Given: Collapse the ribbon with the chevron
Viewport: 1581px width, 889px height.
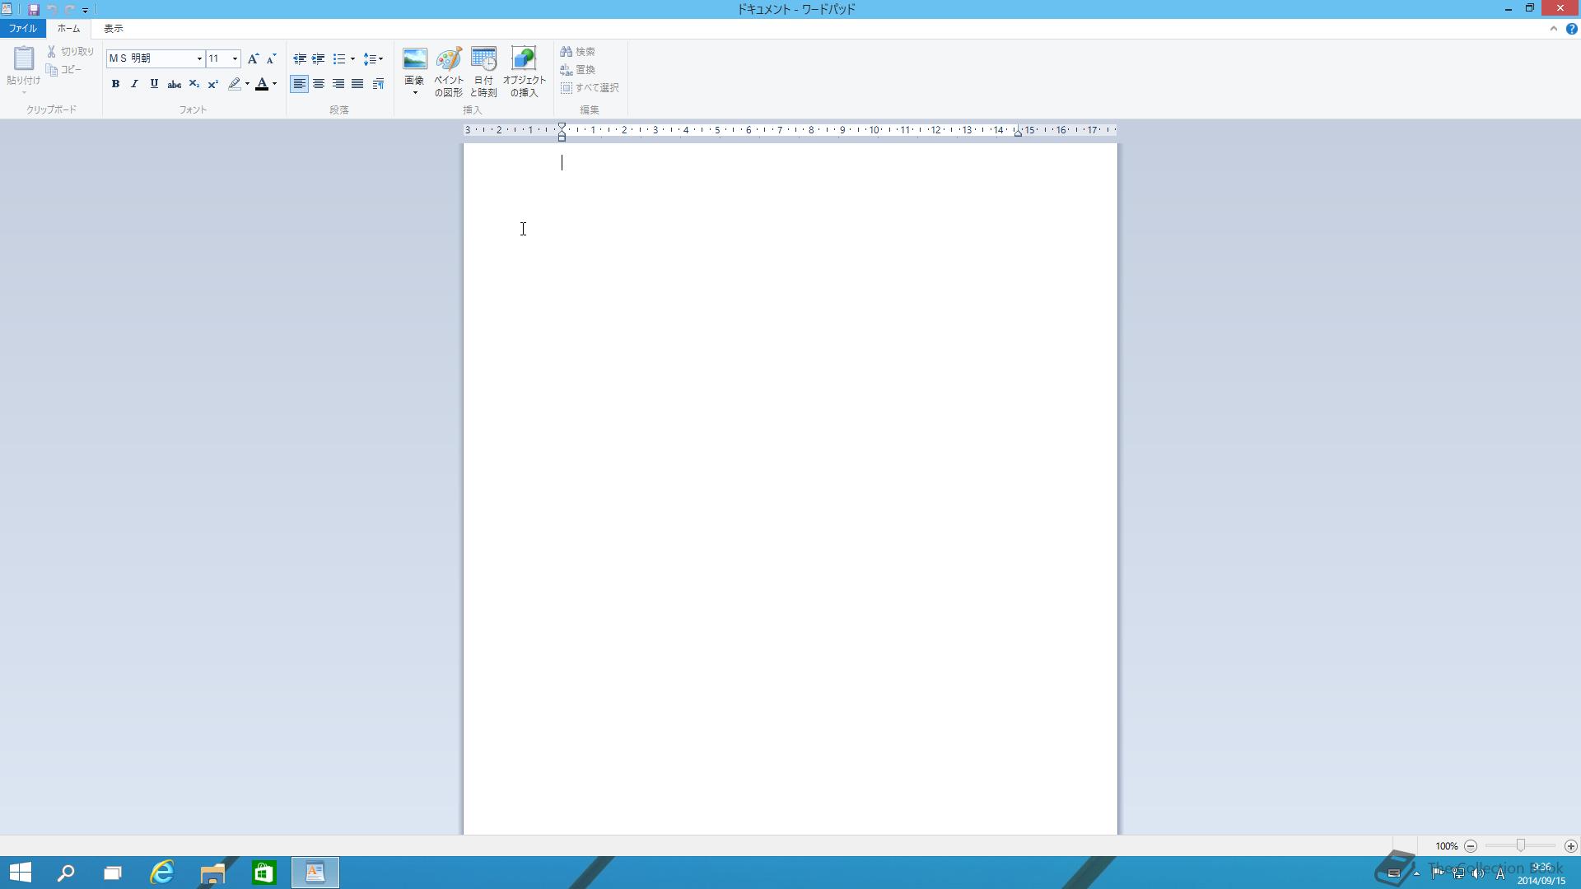Looking at the screenshot, I should (x=1554, y=28).
